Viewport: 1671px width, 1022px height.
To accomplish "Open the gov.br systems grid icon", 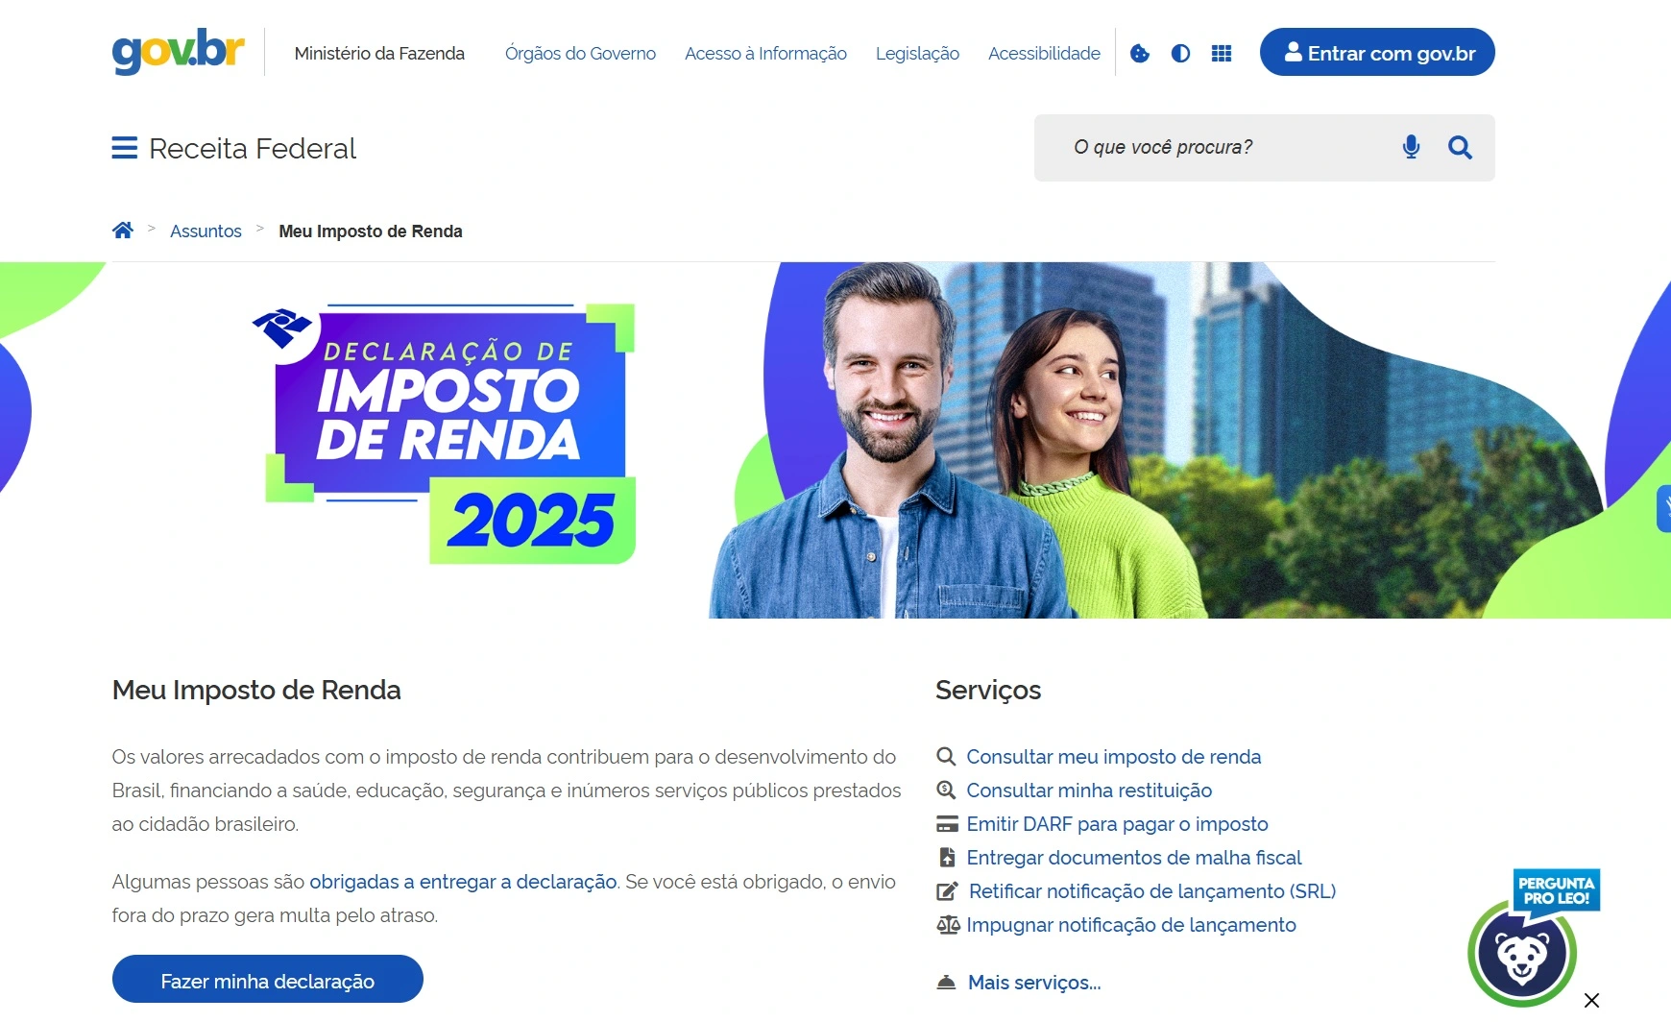I will 1222,53.
